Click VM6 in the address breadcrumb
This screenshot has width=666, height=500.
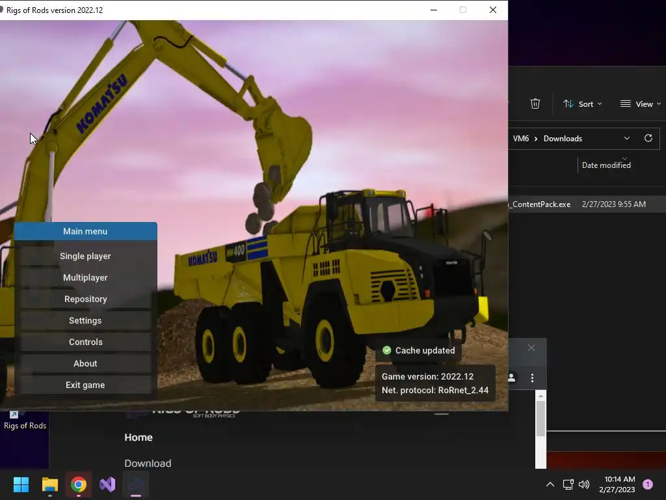pos(521,139)
